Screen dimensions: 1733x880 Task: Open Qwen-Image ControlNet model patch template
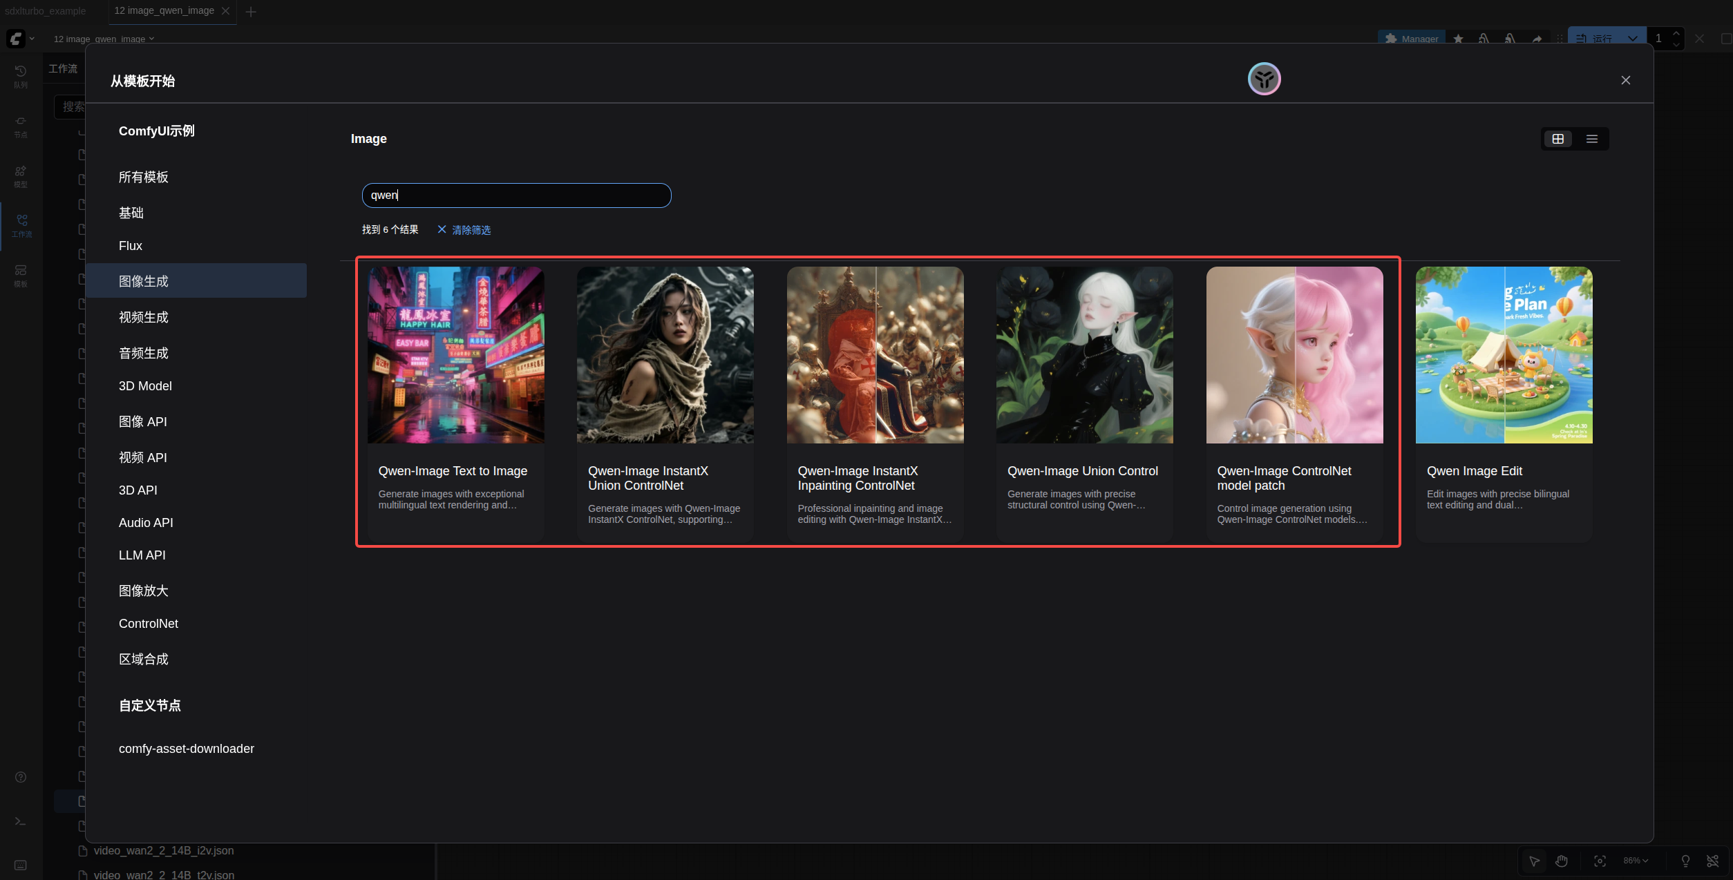(x=1294, y=403)
